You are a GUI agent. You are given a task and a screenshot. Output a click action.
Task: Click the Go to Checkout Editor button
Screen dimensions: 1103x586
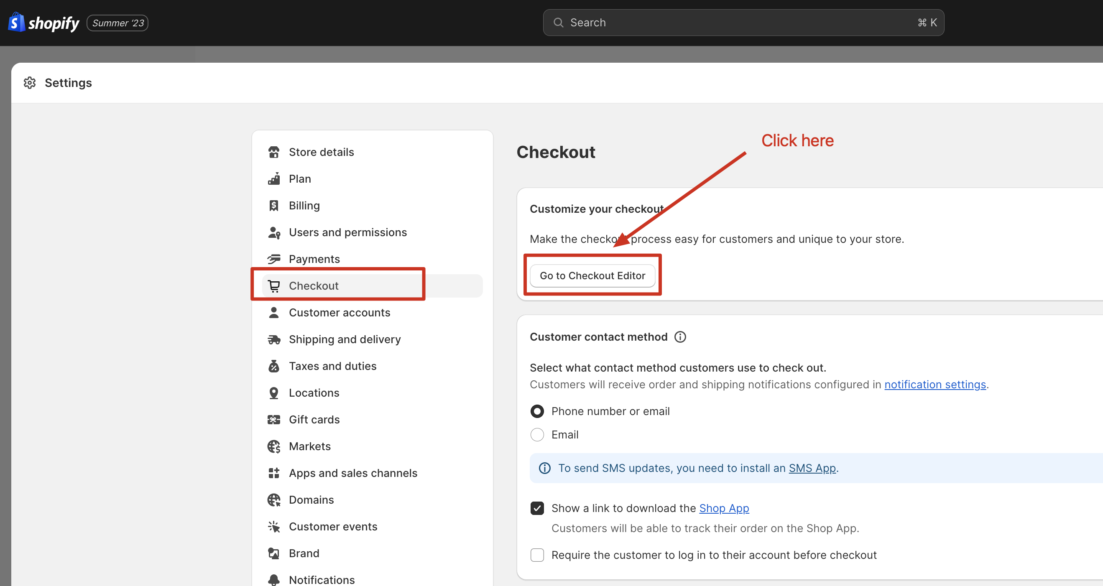[592, 276]
